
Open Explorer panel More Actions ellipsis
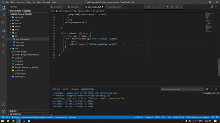45,7
